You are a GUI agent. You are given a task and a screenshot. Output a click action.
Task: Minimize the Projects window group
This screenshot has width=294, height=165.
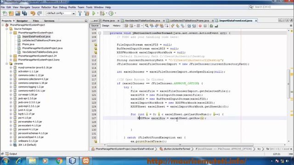[86, 21]
